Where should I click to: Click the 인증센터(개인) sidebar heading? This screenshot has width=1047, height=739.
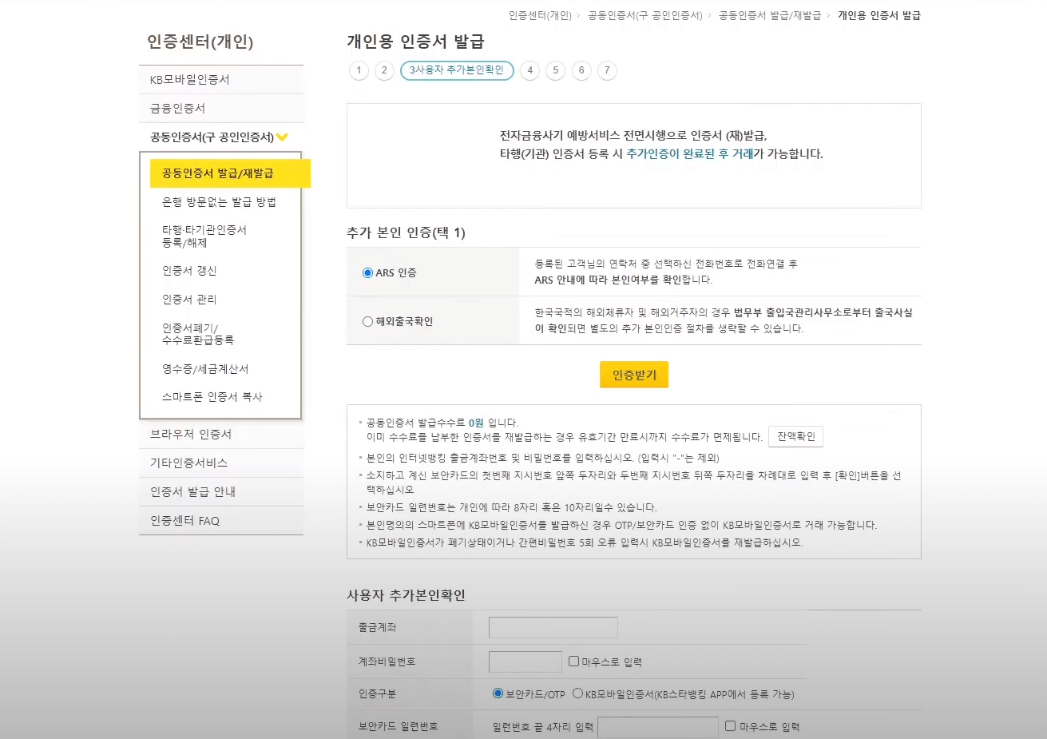click(200, 42)
